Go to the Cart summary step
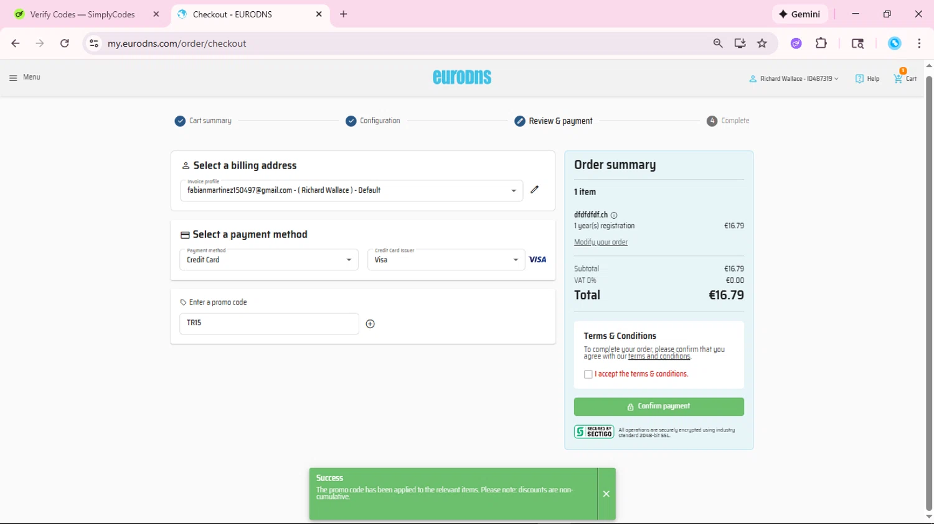934x524 pixels. click(203, 121)
